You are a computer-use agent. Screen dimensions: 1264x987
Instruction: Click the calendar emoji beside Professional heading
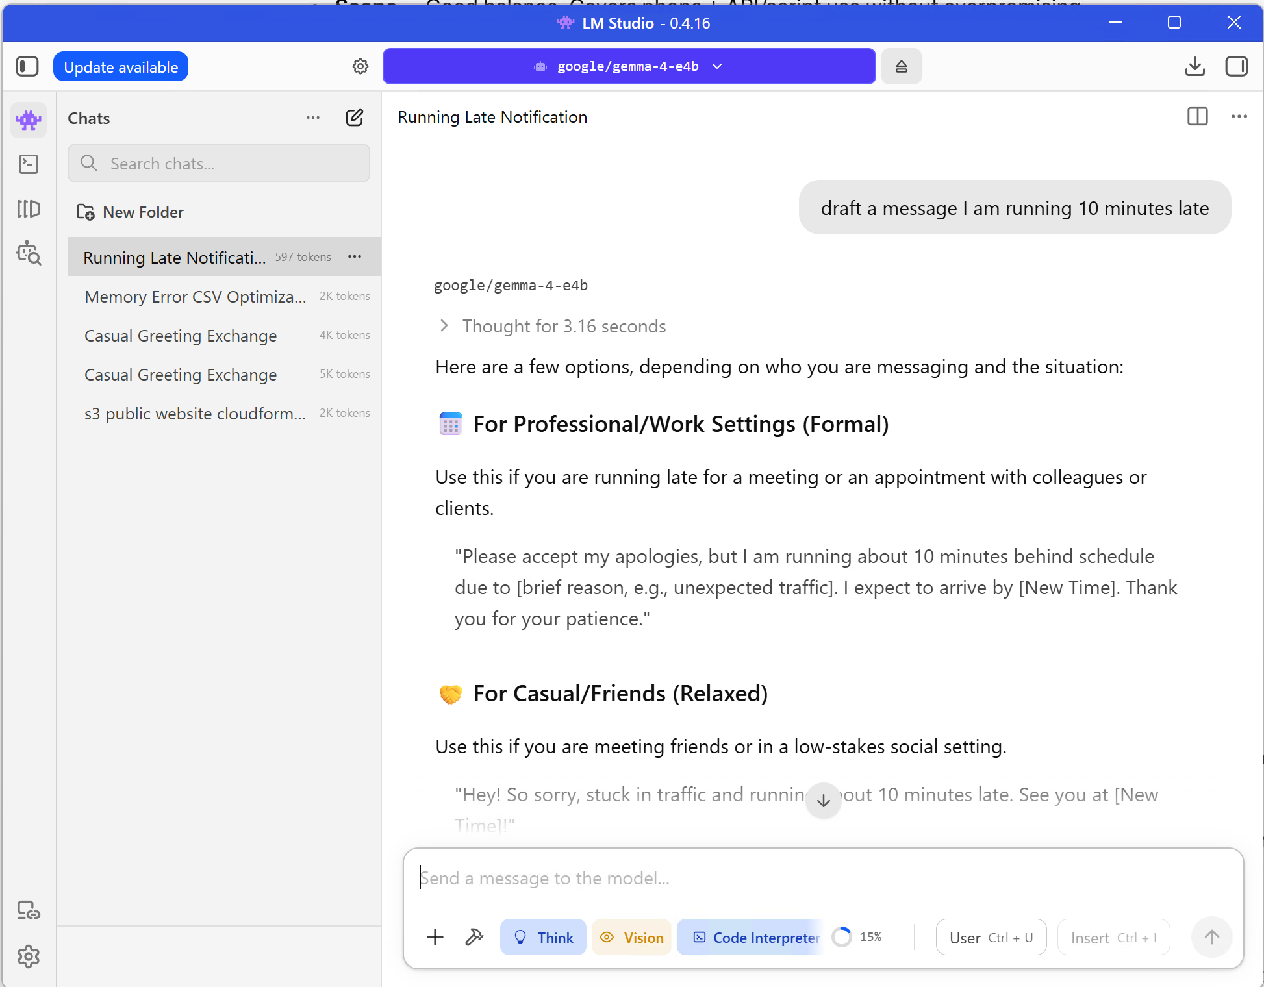coord(451,424)
